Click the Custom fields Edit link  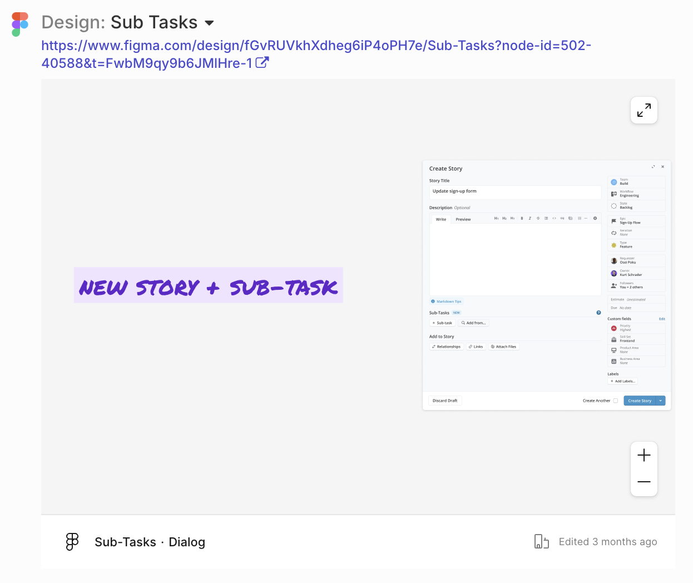coord(662,319)
